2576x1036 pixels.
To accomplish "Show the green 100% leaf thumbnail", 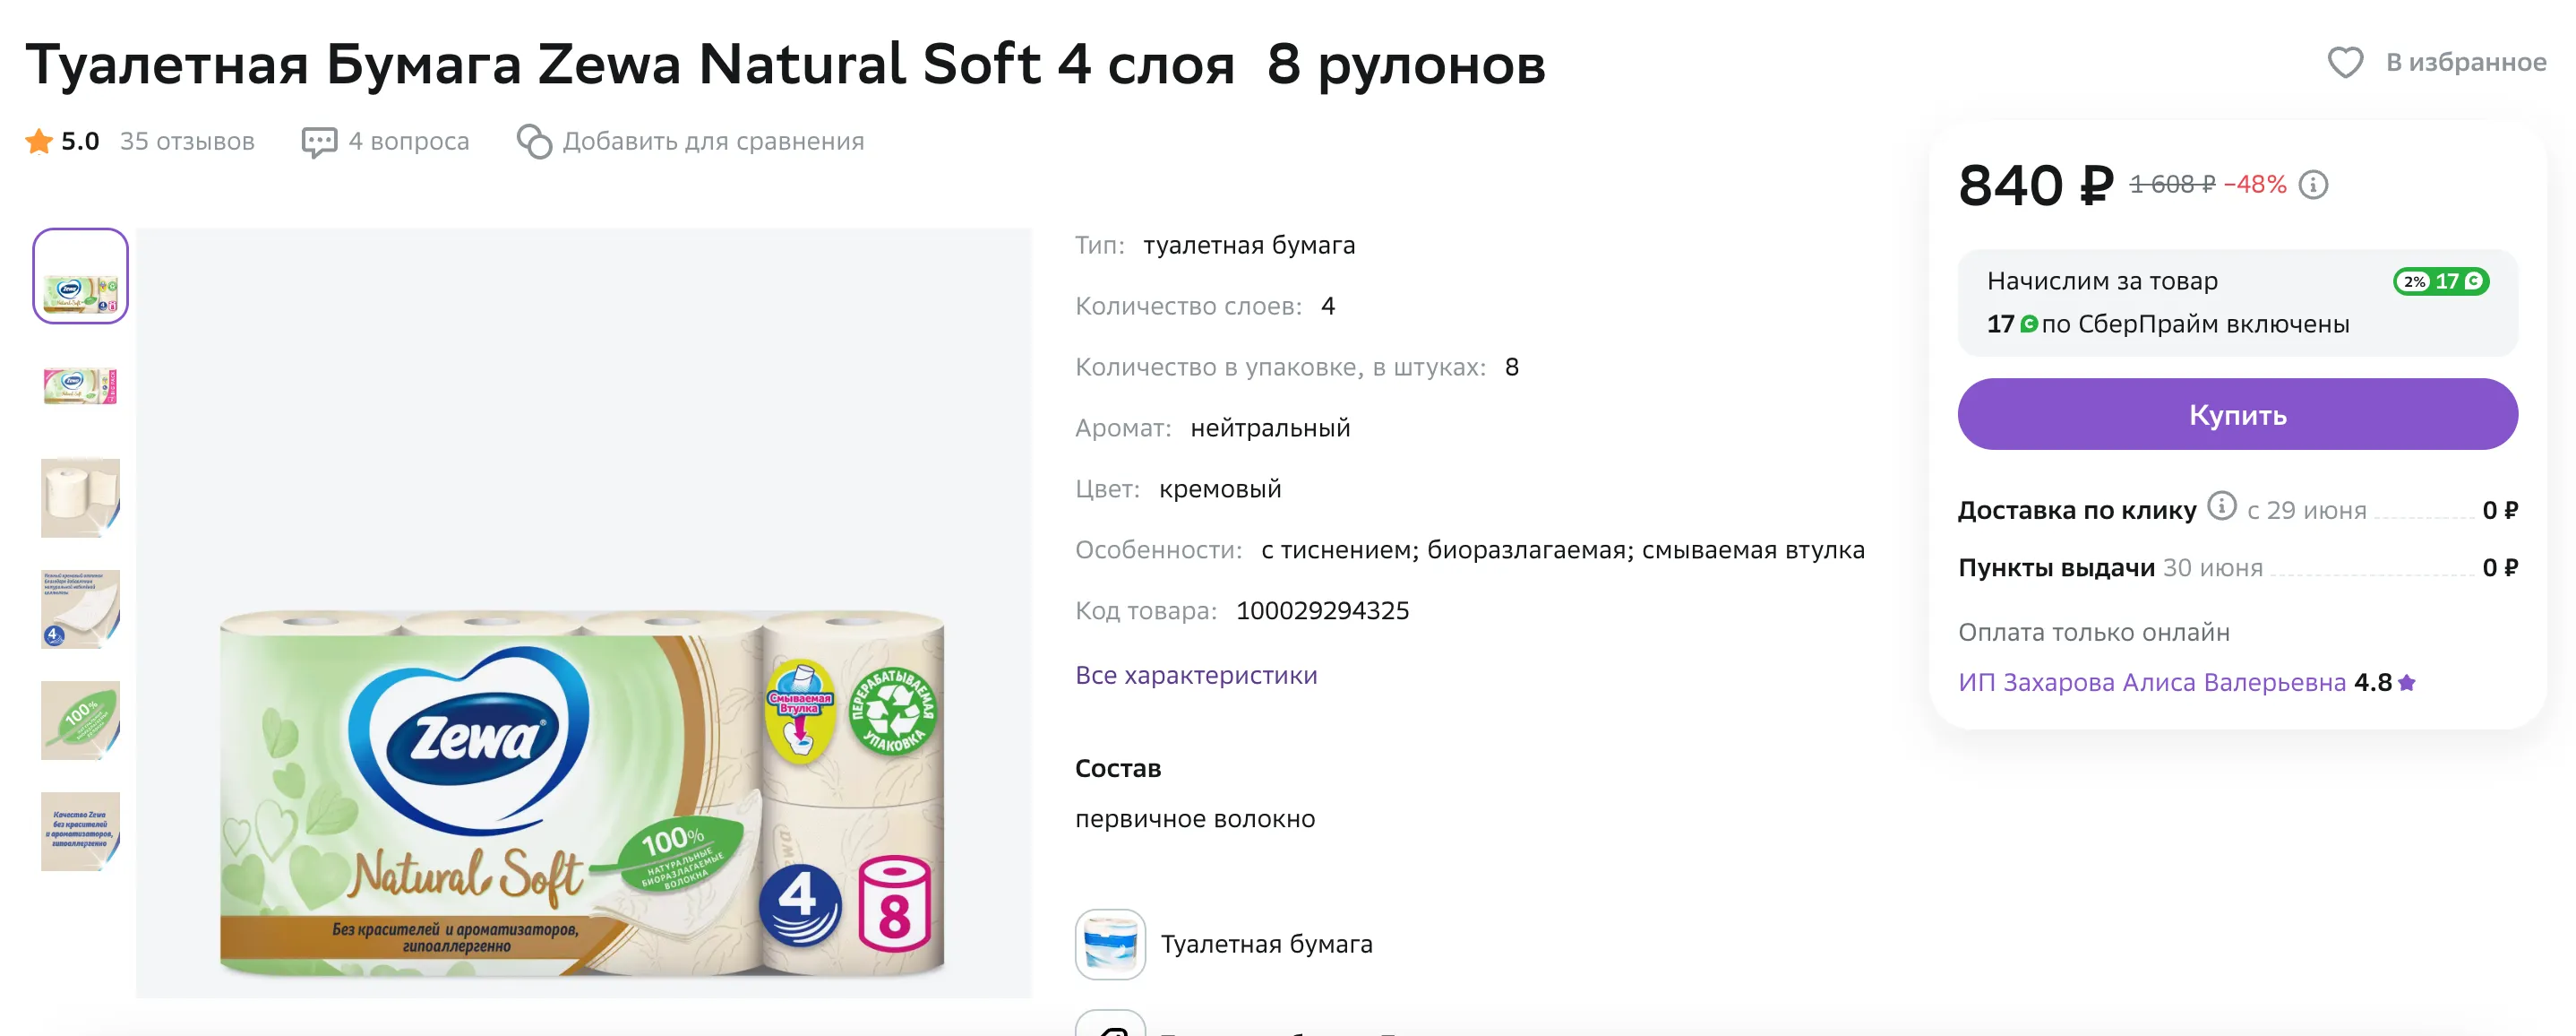I will 80,720.
